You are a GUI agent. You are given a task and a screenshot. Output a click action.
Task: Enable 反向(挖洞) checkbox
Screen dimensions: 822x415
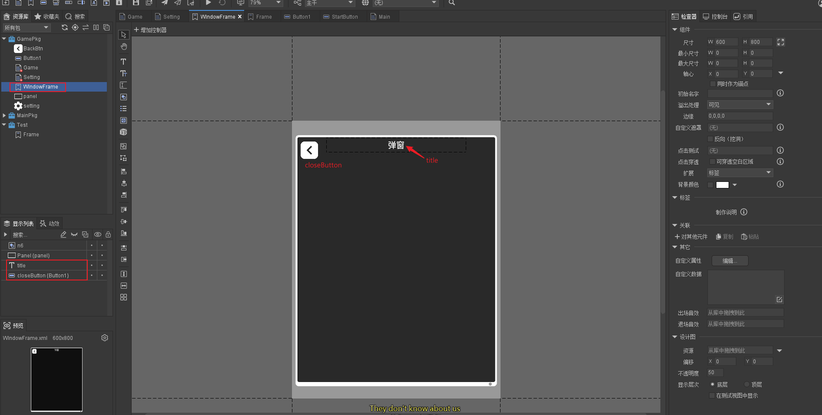(710, 139)
